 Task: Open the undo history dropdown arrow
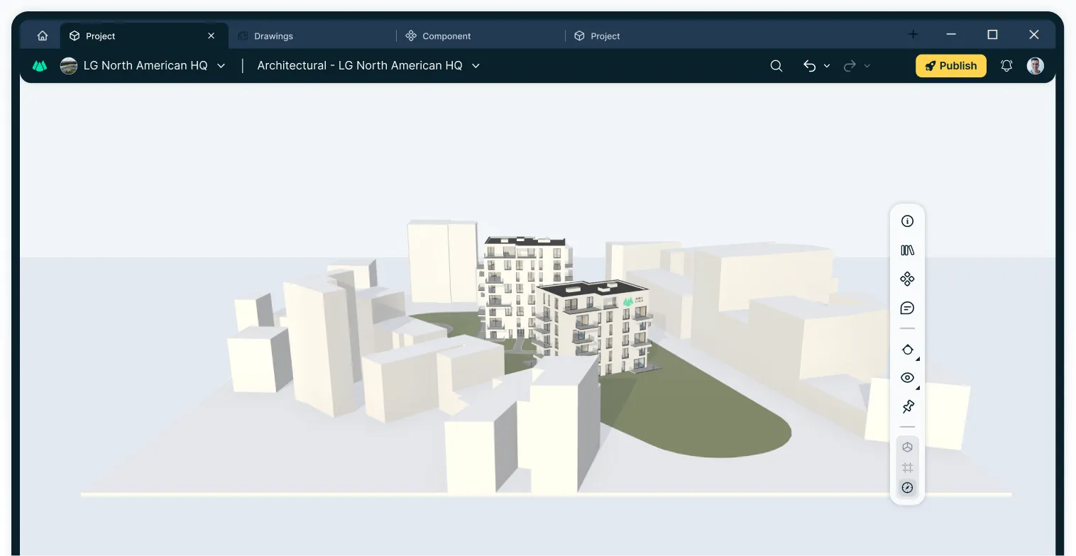pos(827,66)
